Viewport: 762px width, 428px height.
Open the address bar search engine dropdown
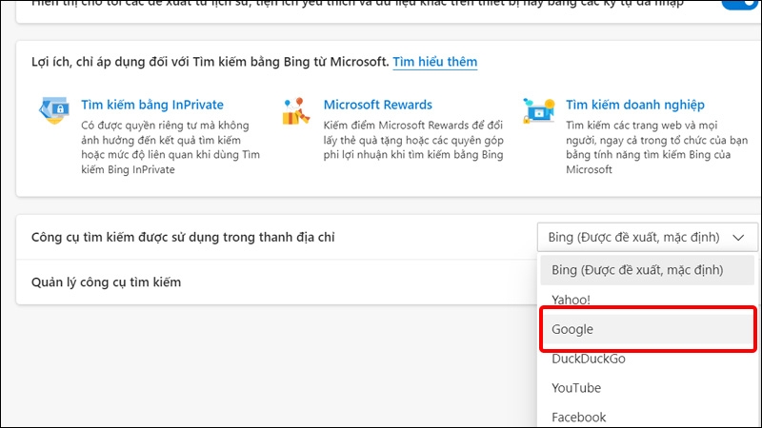pyautogui.click(x=647, y=237)
